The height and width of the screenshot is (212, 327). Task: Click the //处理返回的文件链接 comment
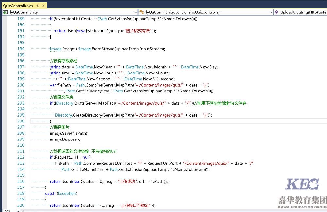(x=69, y=151)
